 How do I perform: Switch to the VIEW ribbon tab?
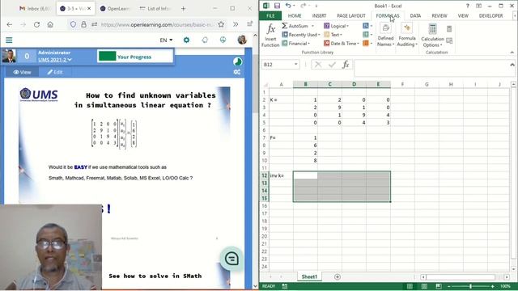tap(463, 15)
